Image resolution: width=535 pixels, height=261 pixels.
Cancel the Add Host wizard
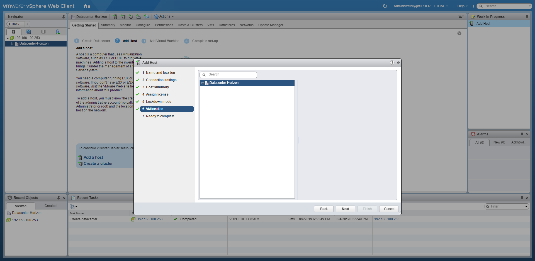[x=389, y=209]
